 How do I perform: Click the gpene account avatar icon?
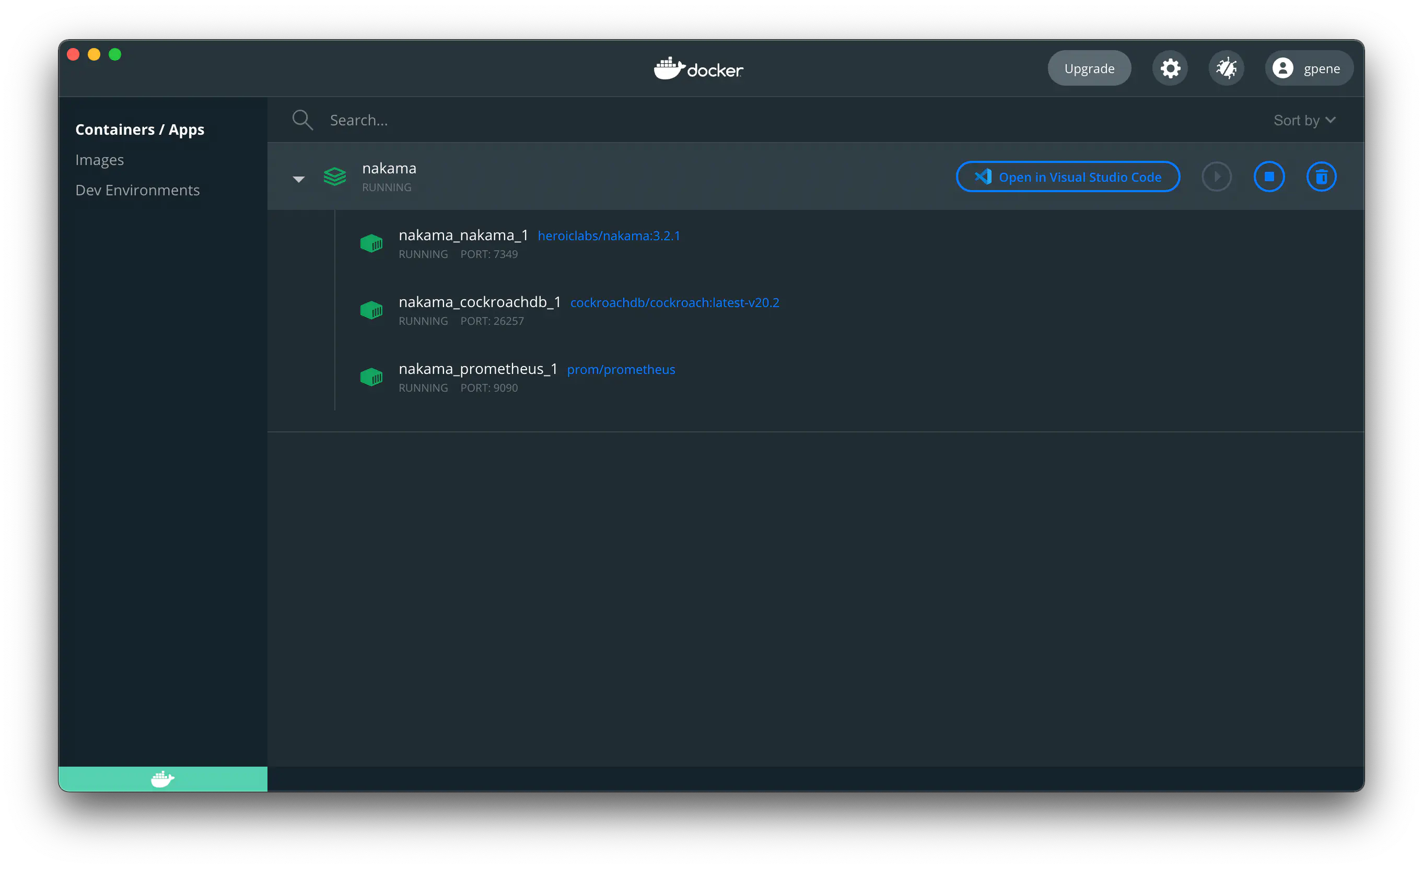pos(1282,69)
